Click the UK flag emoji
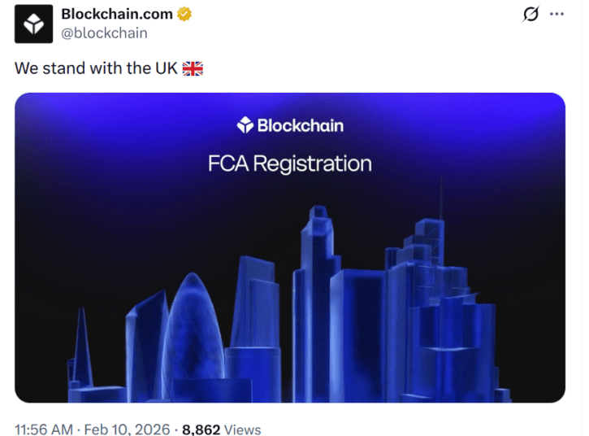Screen dimensions: 589x436 [193, 68]
